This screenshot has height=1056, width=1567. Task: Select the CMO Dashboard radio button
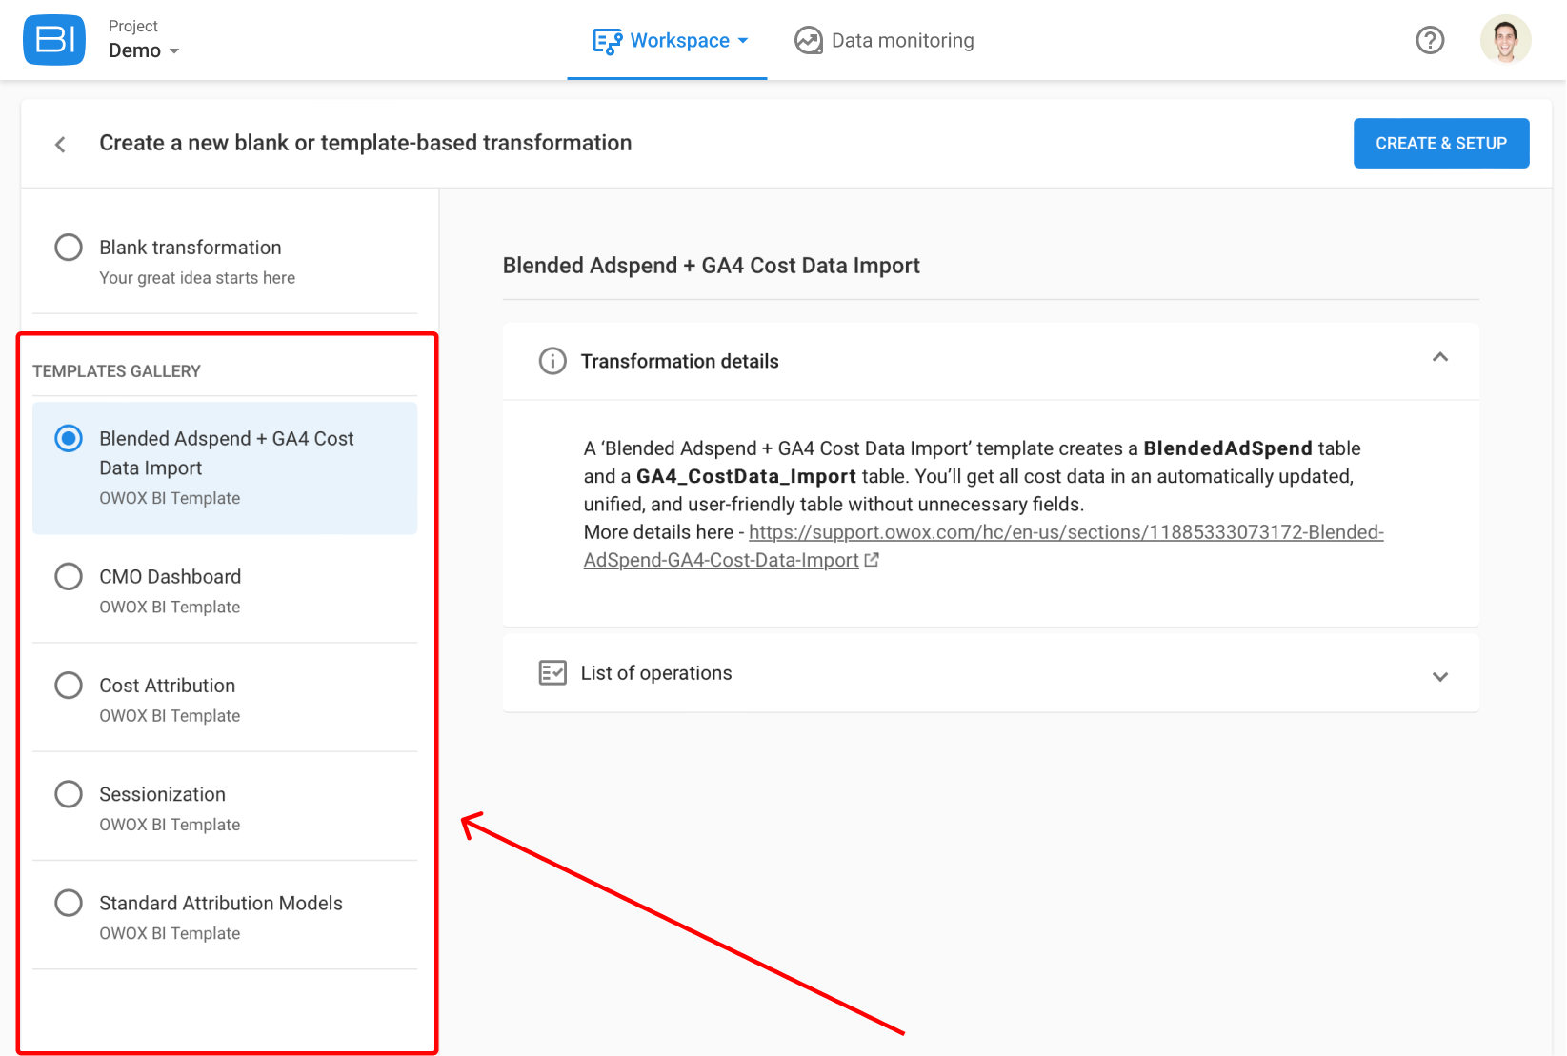tap(69, 577)
